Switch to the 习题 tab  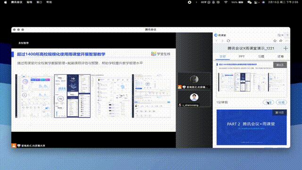[x=261, y=57]
